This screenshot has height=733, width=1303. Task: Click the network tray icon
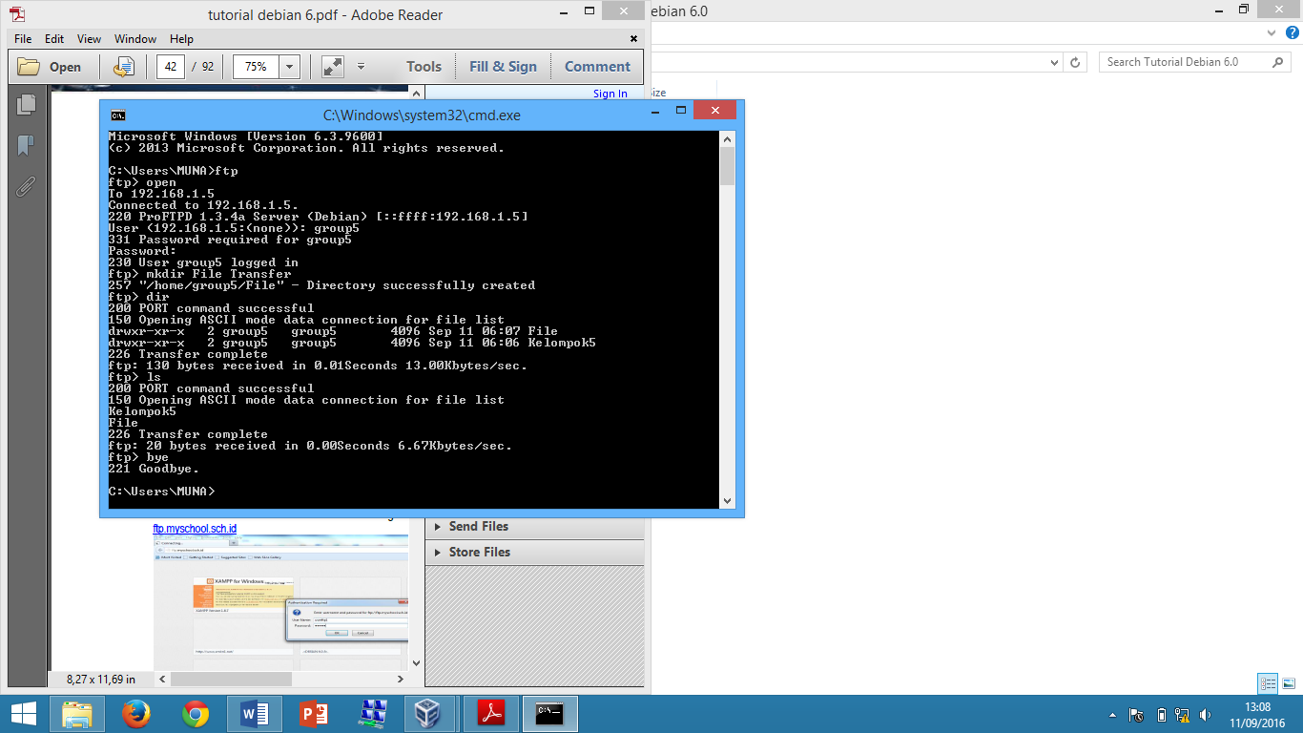1183,715
